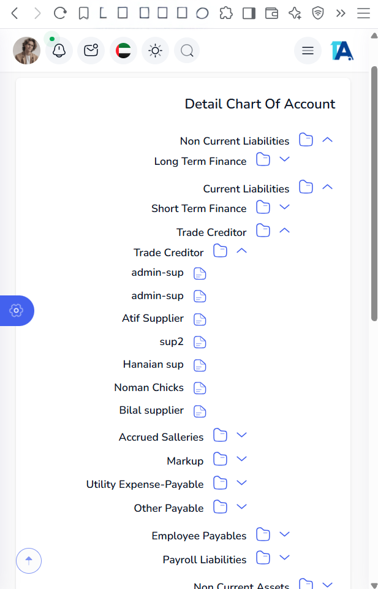Click the Accrued Salleries folder icon

[220, 436]
